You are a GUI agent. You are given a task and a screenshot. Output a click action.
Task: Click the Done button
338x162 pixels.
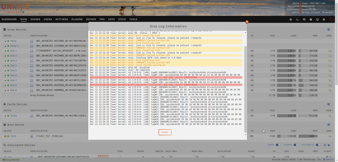tap(165, 132)
